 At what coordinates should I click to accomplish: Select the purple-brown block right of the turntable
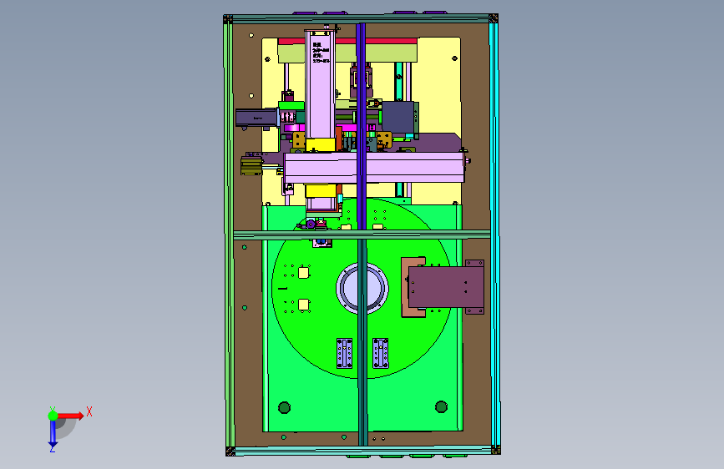446,287
